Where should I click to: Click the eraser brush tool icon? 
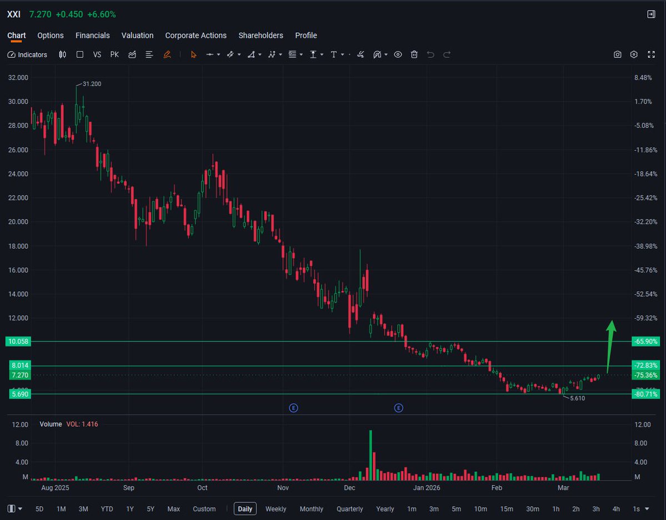pos(360,54)
